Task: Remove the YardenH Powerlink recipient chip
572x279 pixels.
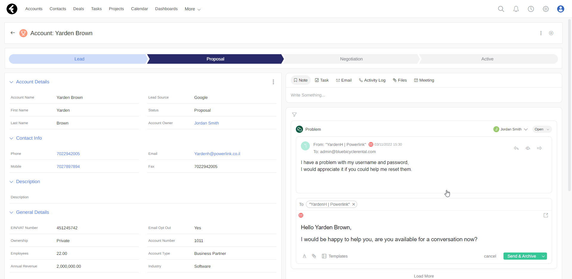Action: click(353, 204)
